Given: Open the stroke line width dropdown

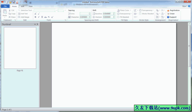Looking at the screenshot, I should coord(135,14).
